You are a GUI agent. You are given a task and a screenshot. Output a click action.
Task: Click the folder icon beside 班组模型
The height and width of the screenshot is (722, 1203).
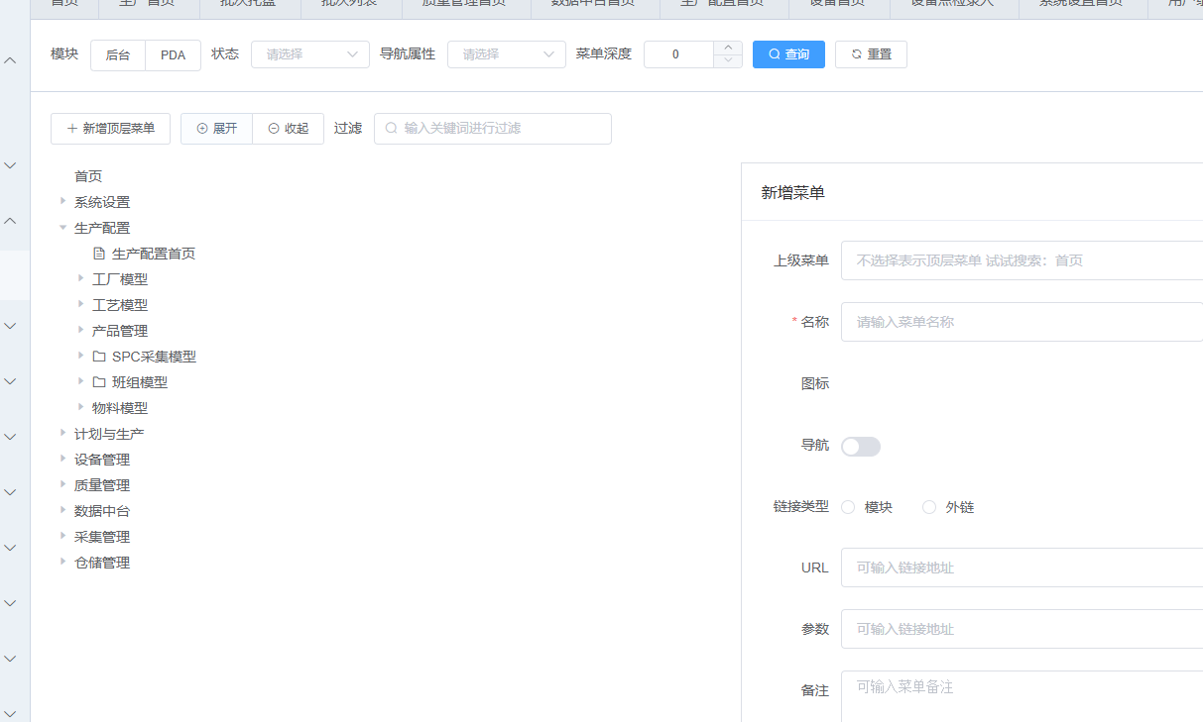point(99,382)
